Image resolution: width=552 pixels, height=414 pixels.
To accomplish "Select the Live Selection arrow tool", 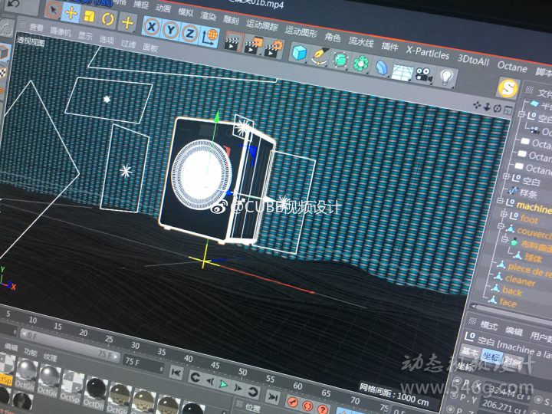I will click(53, 10).
